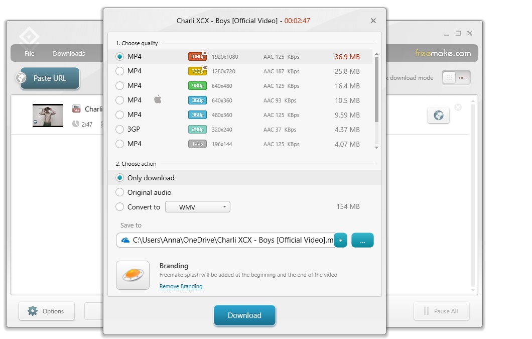Choose the Convert to action
Screen dimensions: 532x339
(x=119, y=207)
